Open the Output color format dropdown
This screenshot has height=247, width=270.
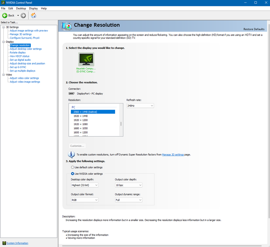click(85, 200)
